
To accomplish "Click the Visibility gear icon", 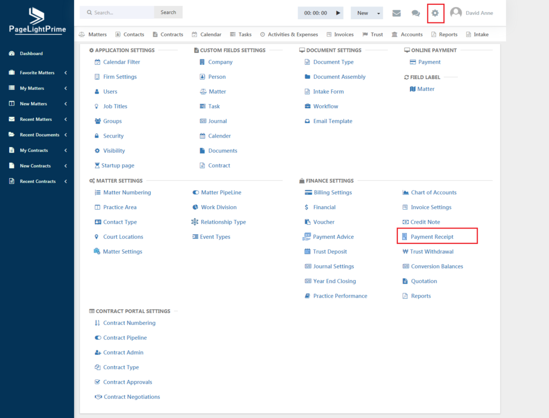I will point(98,150).
